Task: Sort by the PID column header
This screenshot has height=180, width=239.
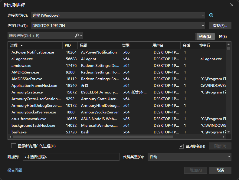Action: [x=68, y=45]
